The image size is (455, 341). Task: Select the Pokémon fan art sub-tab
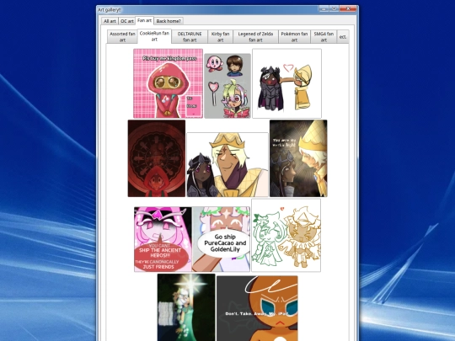click(294, 37)
